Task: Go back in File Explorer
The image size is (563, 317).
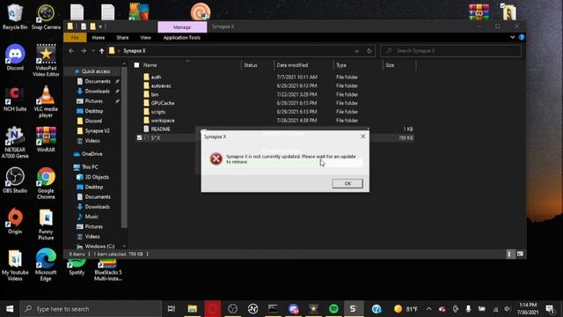Action: click(71, 51)
